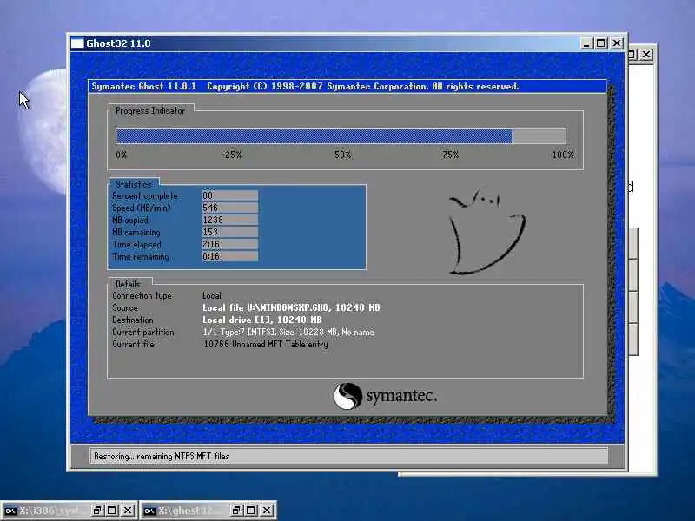Screen dimensions: 695x521
Task: Select the Speed (MB/min) value 546
Action: 230,208
